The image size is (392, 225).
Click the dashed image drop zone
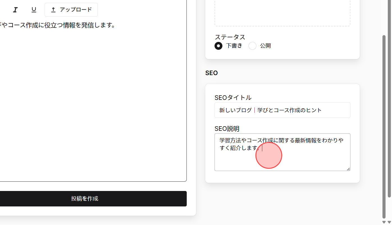[282, 13]
